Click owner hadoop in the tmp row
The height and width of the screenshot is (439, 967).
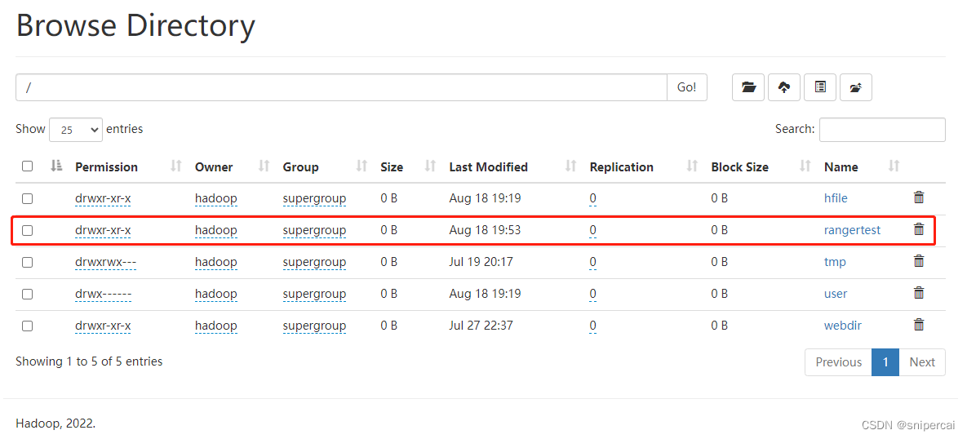[x=216, y=262]
